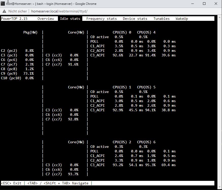Click the 39.6 ms value
The height and width of the screenshot is (190, 222).
coord(168,55)
